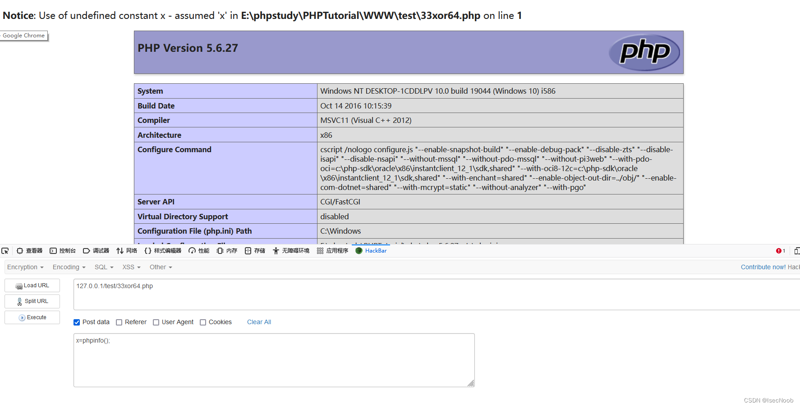
Task: Expand the Encryption dropdown menu
Action: [25, 267]
